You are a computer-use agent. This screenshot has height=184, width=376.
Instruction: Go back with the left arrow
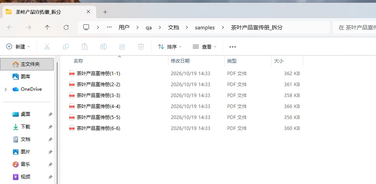tap(10, 27)
